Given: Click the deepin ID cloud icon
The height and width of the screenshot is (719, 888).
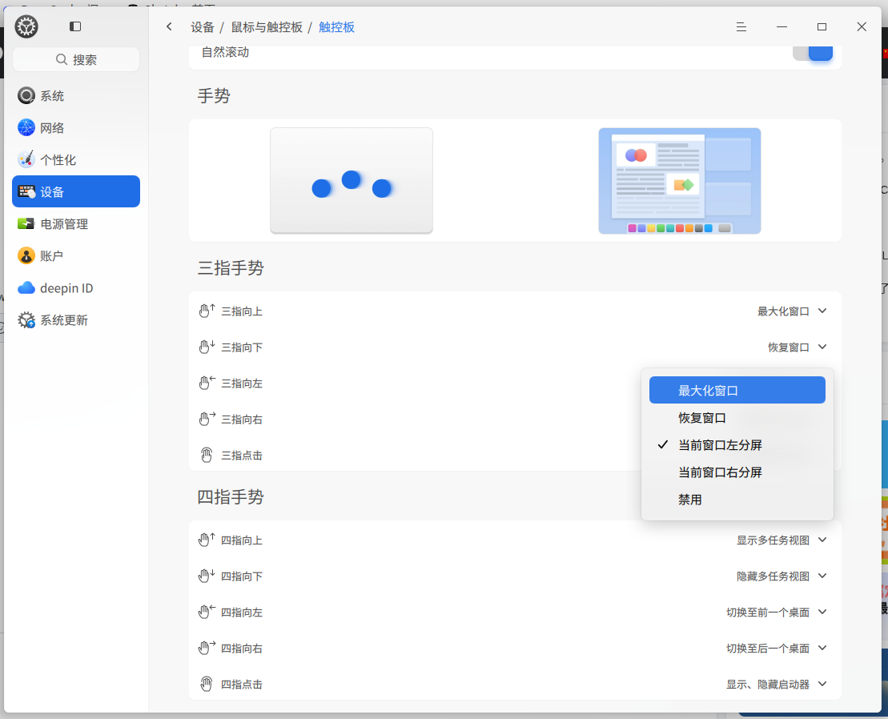Looking at the screenshot, I should click(26, 287).
